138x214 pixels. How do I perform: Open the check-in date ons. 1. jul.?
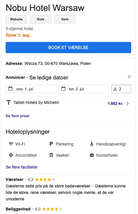click(31, 89)
